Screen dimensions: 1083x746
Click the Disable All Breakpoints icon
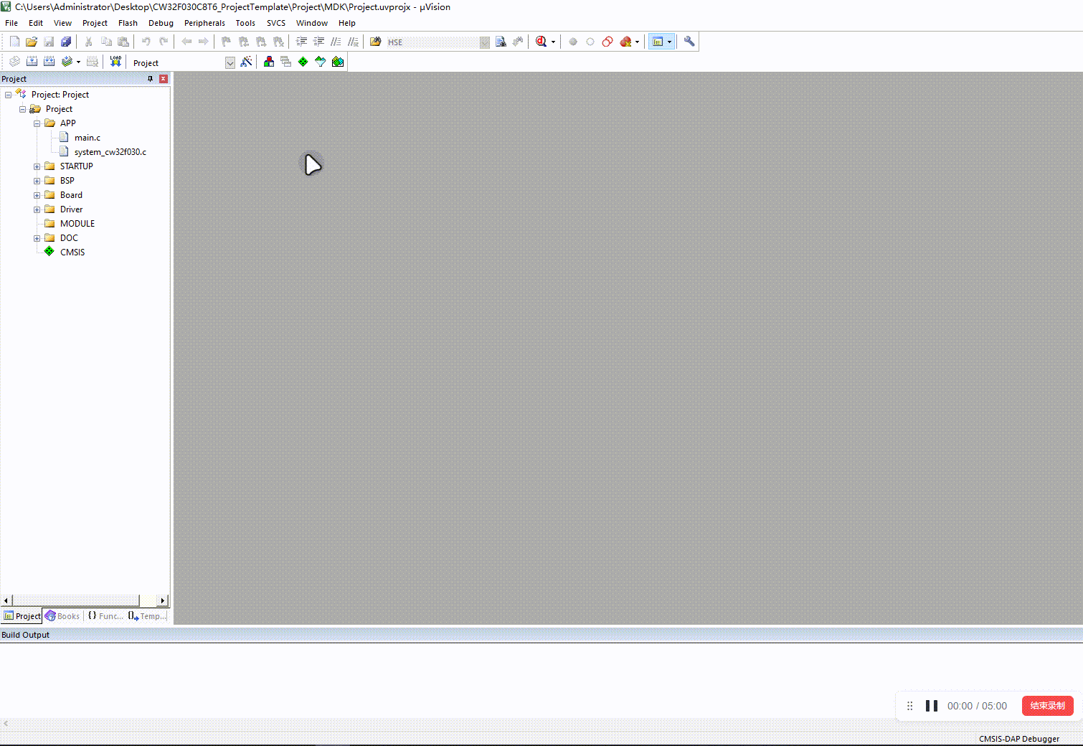pyautogui.click(x=607, y=42)
